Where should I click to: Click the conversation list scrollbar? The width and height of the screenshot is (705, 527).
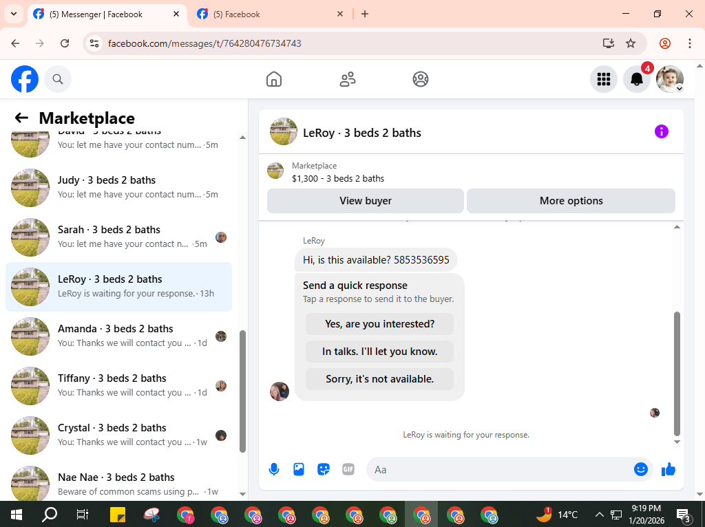point(243,391)
